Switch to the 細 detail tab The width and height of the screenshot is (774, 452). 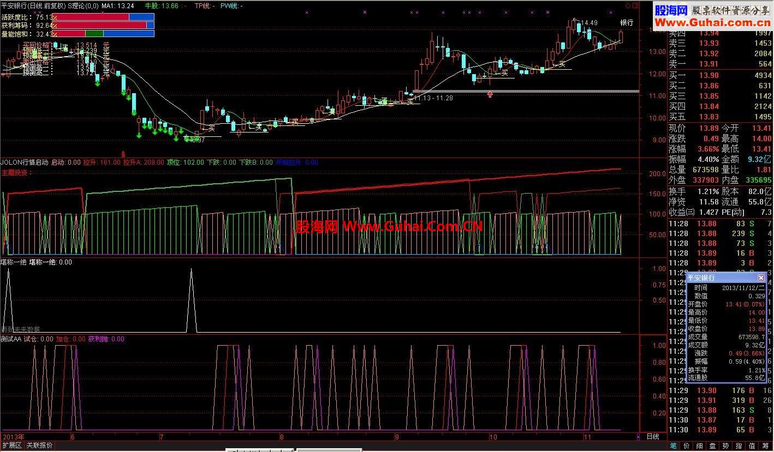(x=700, y=446)
